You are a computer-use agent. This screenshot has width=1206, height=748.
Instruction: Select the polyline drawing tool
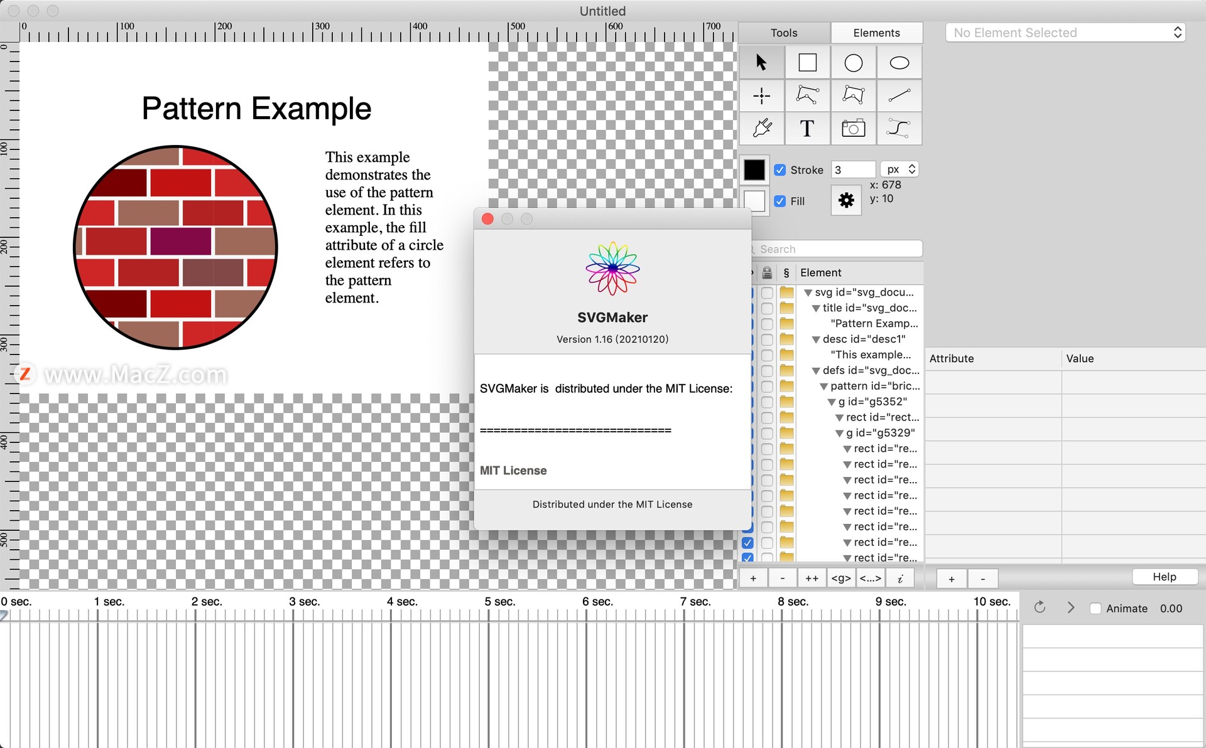tap(807, 96)
